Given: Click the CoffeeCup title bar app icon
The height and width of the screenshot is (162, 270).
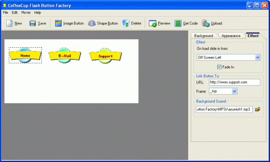Looking at the screenshot, I should click(4, 5).
